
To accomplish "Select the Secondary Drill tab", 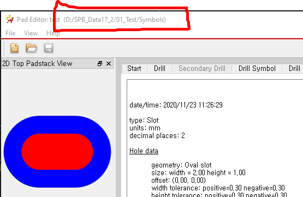I will click(x=202, y=69).
